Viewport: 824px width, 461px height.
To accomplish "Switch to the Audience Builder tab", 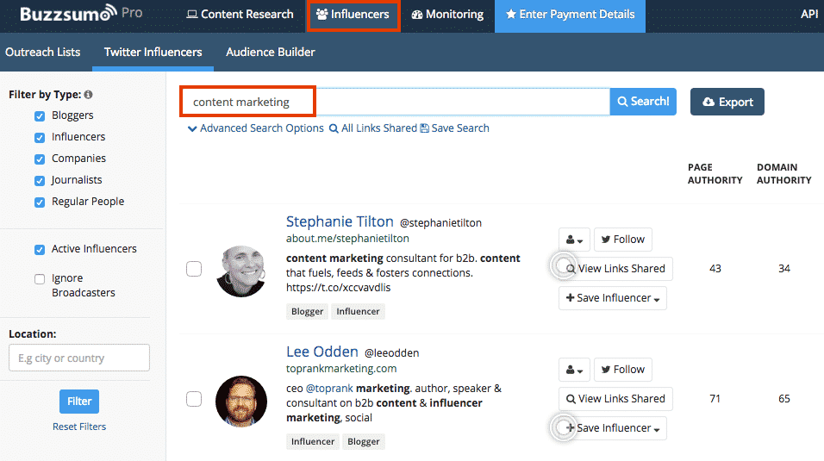I will pyautogui.click(x=270, y=52).
